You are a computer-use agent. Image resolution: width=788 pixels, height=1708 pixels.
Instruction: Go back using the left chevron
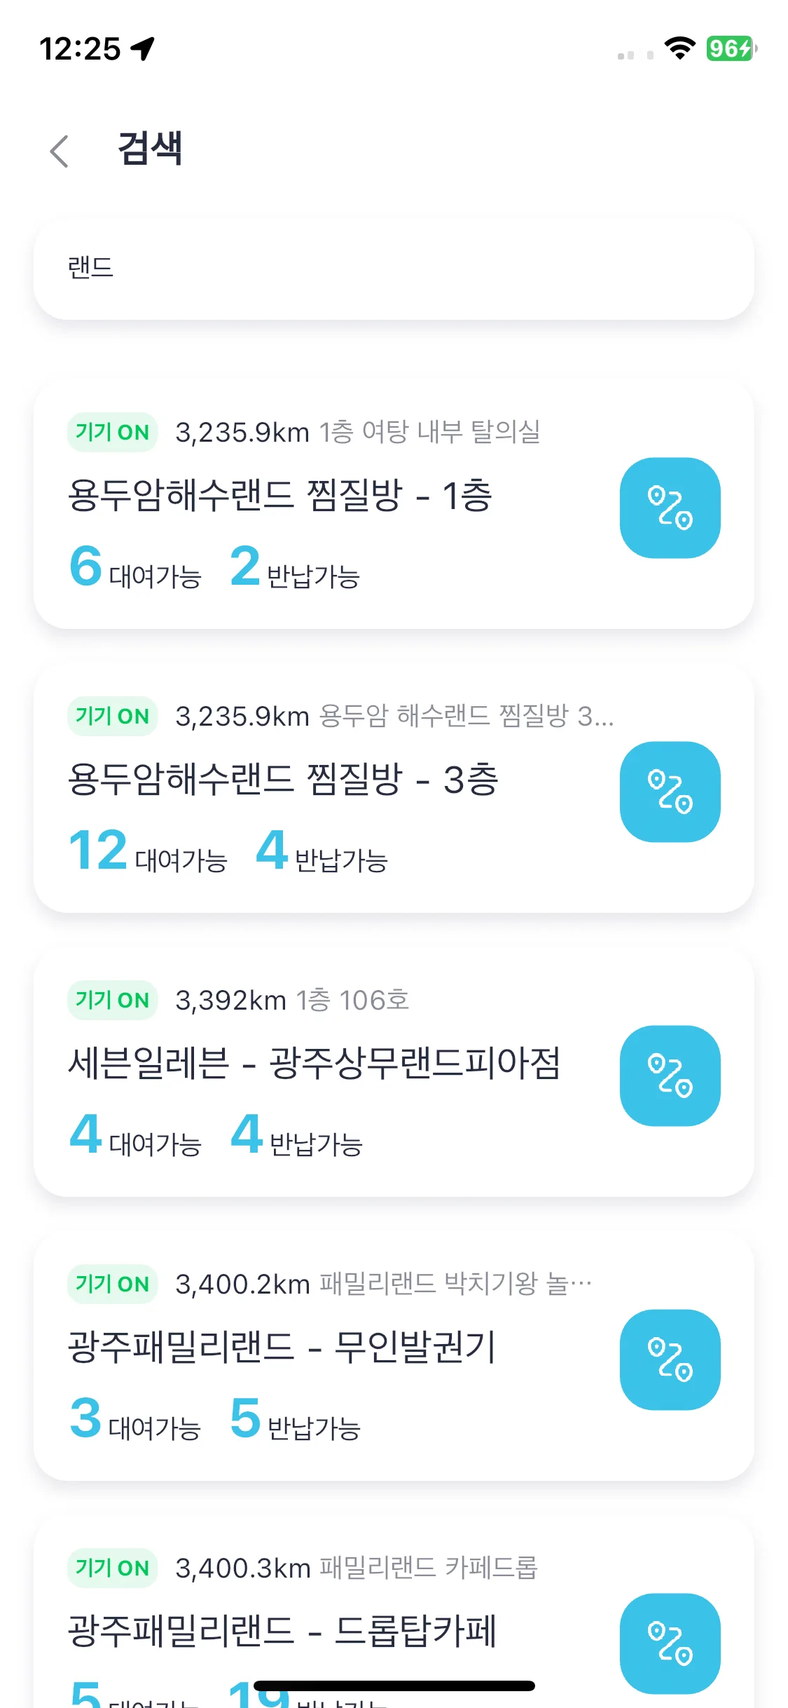point(60,151)
